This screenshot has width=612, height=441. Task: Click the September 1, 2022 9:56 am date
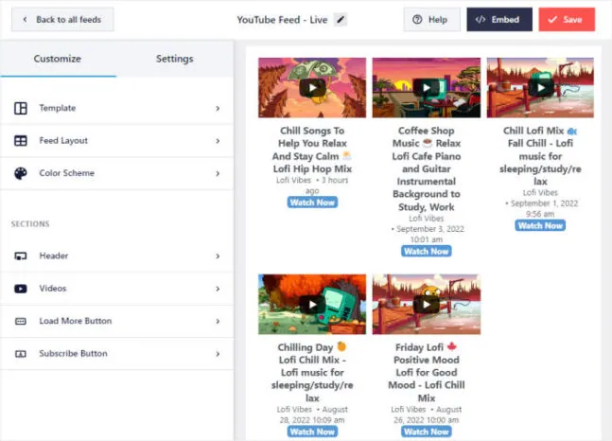(542, 208)
